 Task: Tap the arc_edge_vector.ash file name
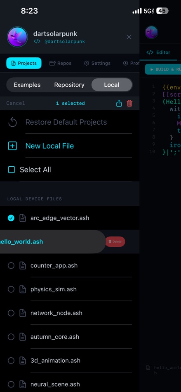[60, 218]
